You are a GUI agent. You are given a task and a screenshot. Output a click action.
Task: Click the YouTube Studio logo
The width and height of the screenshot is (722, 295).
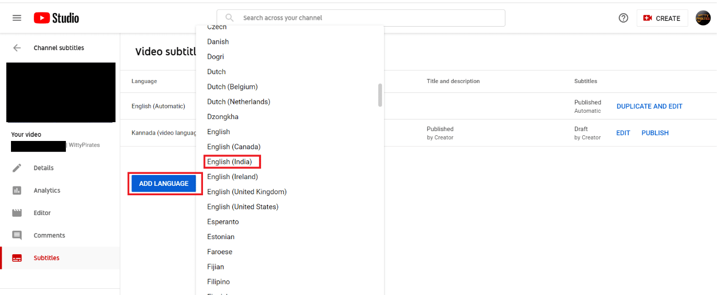click(x=57, y=18)
